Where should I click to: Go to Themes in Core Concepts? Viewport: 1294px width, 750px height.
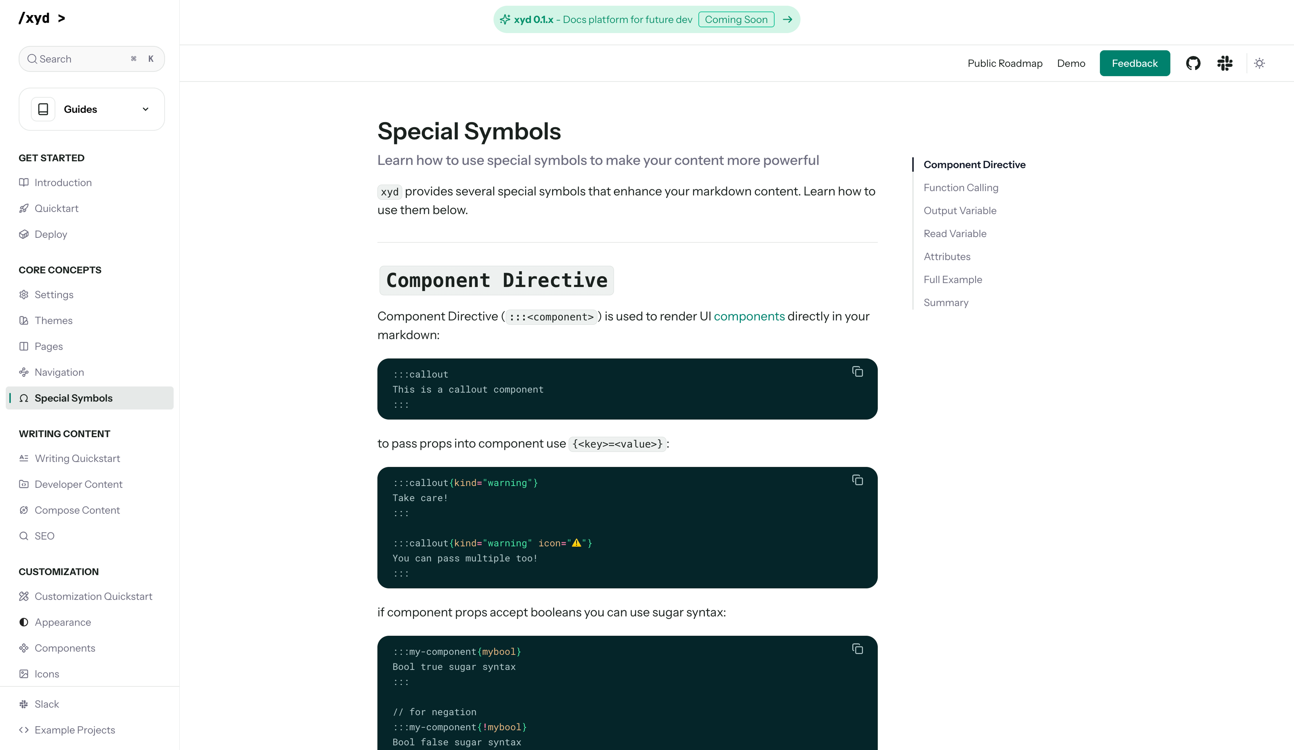54,321
